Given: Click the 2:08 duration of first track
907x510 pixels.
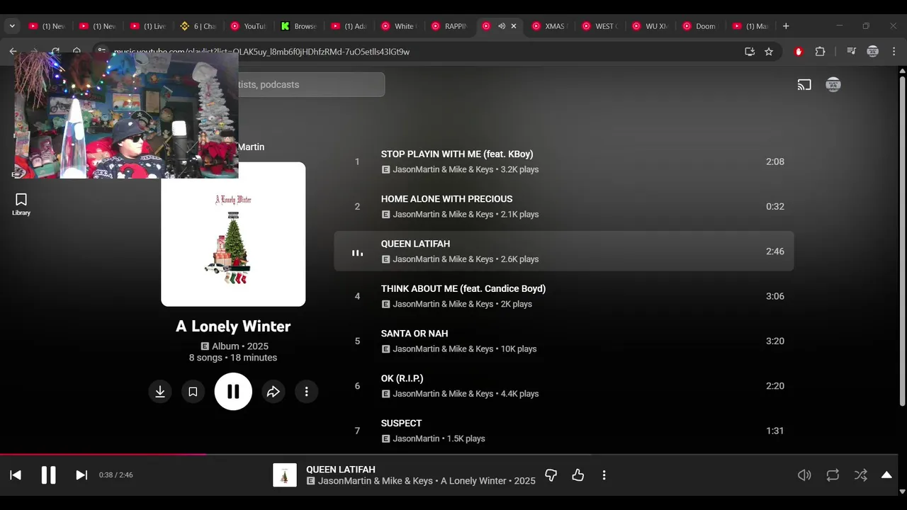Looking at the screenshot, I should pyautogui.click(x=775, y=161).
